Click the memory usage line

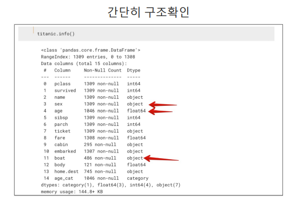(72, 192)
